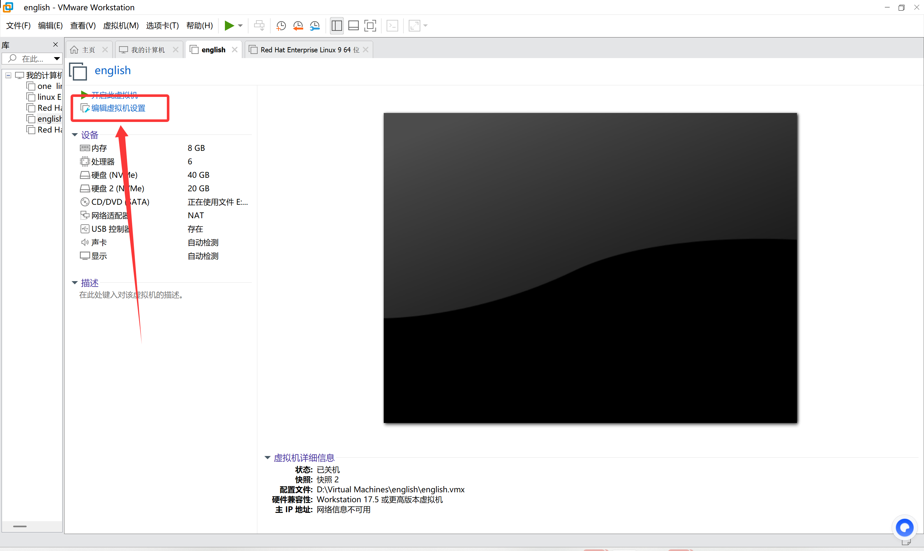Image resolution: width=924 pixels, height=551 pixels.
Task: Revert to snapshot via toolbar icon
Action: pyautogui.click(x=298, y=26)
